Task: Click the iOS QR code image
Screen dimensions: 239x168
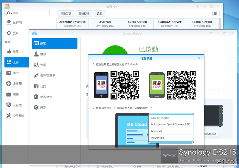Action: click(125, 85)
